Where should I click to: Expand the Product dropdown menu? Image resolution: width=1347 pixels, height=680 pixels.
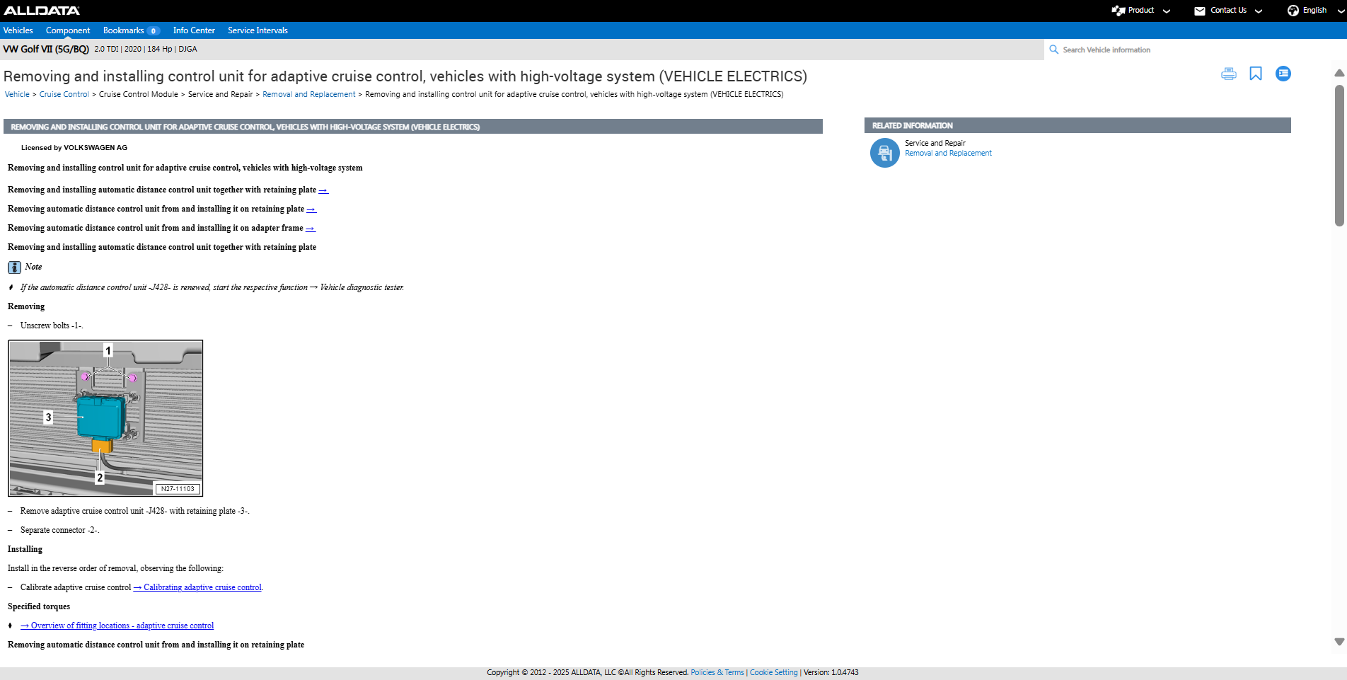tap(1167, 11)
